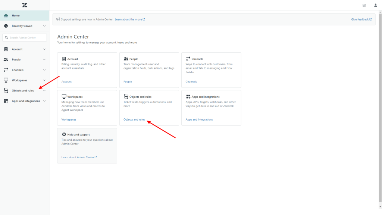Click the Recently viewed clock icon
Viewport: 382px width, 215px height.
5,26
